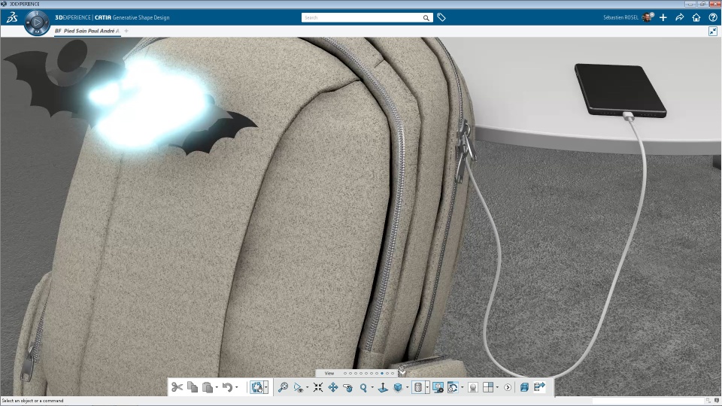Viewport: 722px width, 406px height.
Task: Select the highlighted blue section dot
Action: coord(382,374)
